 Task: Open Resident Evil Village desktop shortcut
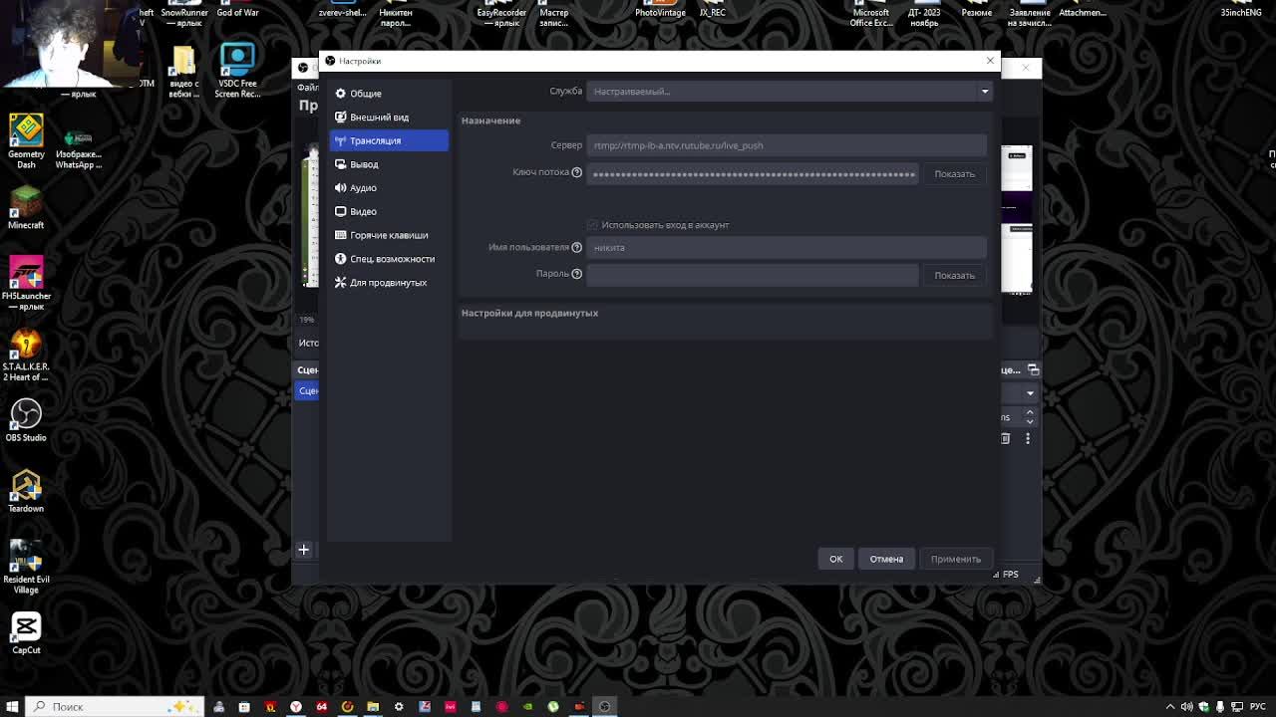(x=26, y=567)
